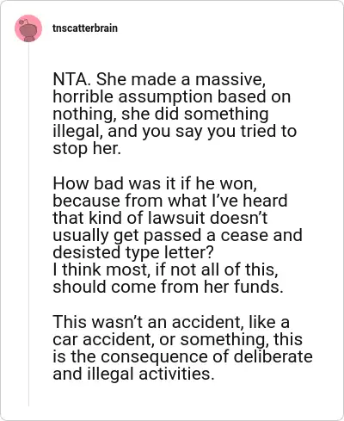Click the line "should come from her funds."
This screenshot has width=344, height=421.
click(168, 287)
